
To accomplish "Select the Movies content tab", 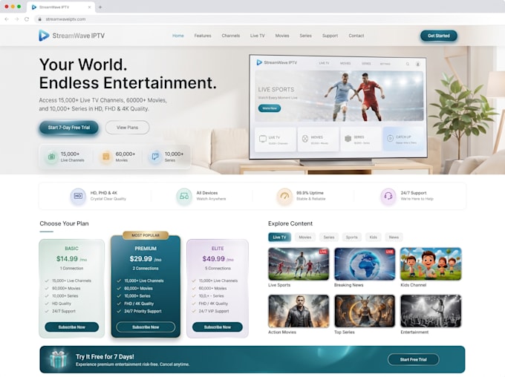I will (x=305, y=237).
